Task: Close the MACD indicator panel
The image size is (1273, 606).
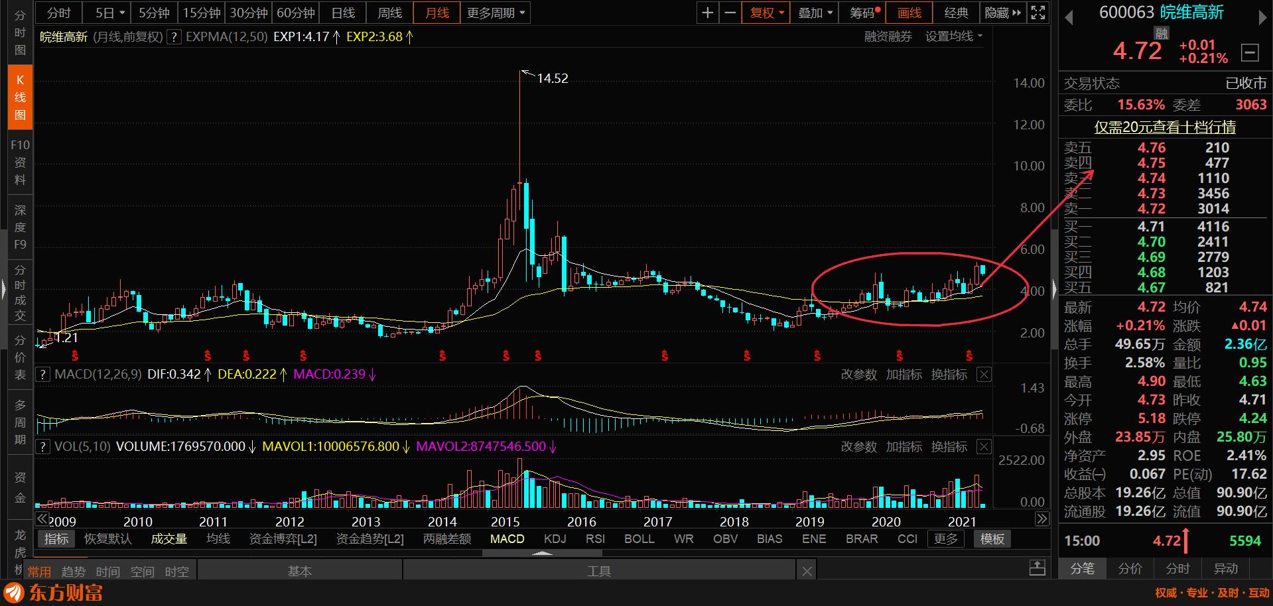Action: (x=984, y=375)
